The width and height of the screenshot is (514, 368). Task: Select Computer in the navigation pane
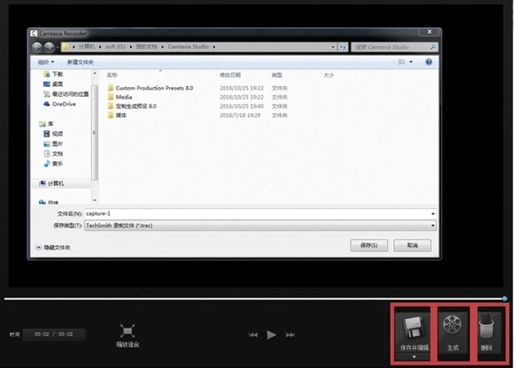coord(51,183)
